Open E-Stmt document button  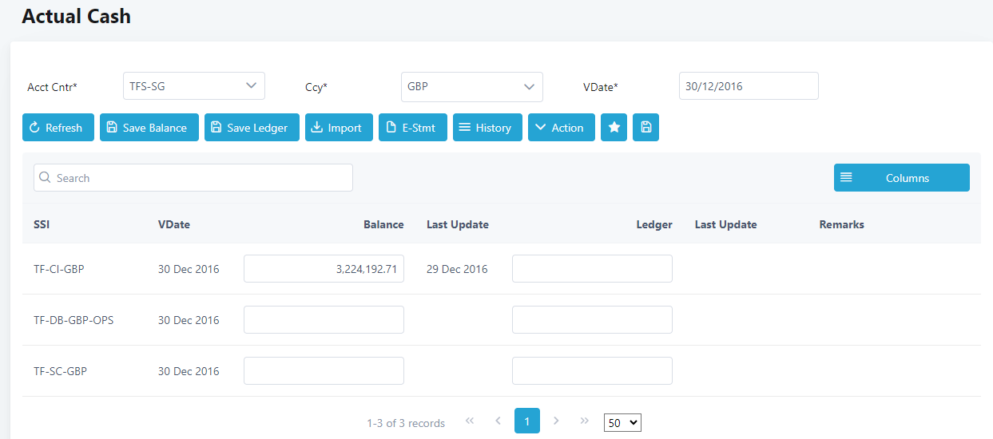coord(412,128)
